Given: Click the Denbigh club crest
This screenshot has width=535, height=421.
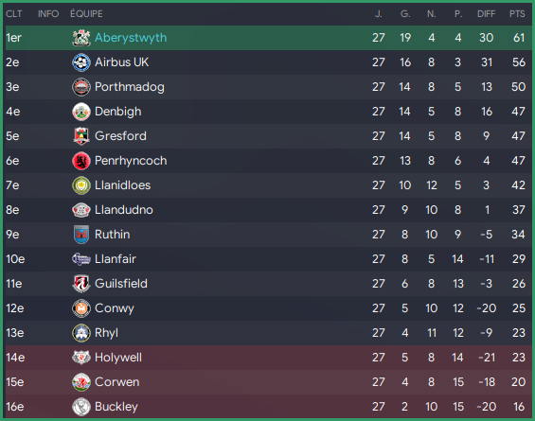Looking at the screenshot, I should pyautogui.click(x=81, y=112).
